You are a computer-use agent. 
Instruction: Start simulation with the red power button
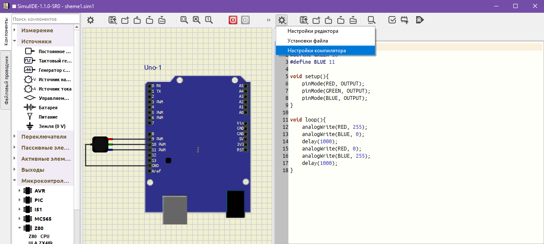tap(233, 20)
